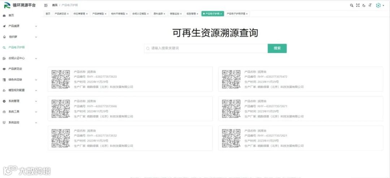Click the green 搜索 button
Screen dimensions: 390x178
(x=277, y=48)
